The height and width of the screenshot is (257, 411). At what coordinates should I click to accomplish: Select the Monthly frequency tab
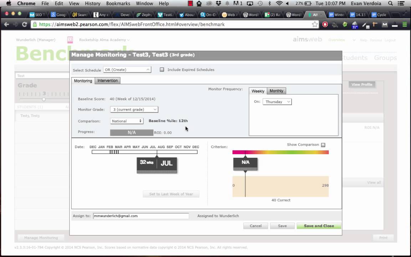point(276,91)
